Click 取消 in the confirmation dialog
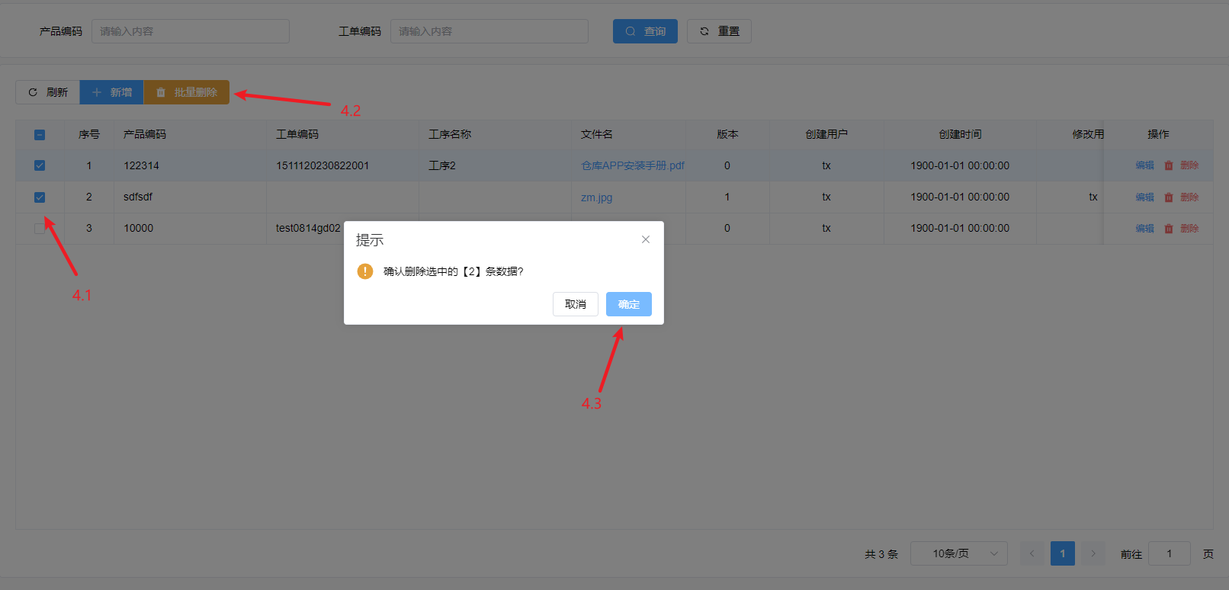The height and width of the screenshot is (590, 1229). pyautogui.click(x=575, y=304)
